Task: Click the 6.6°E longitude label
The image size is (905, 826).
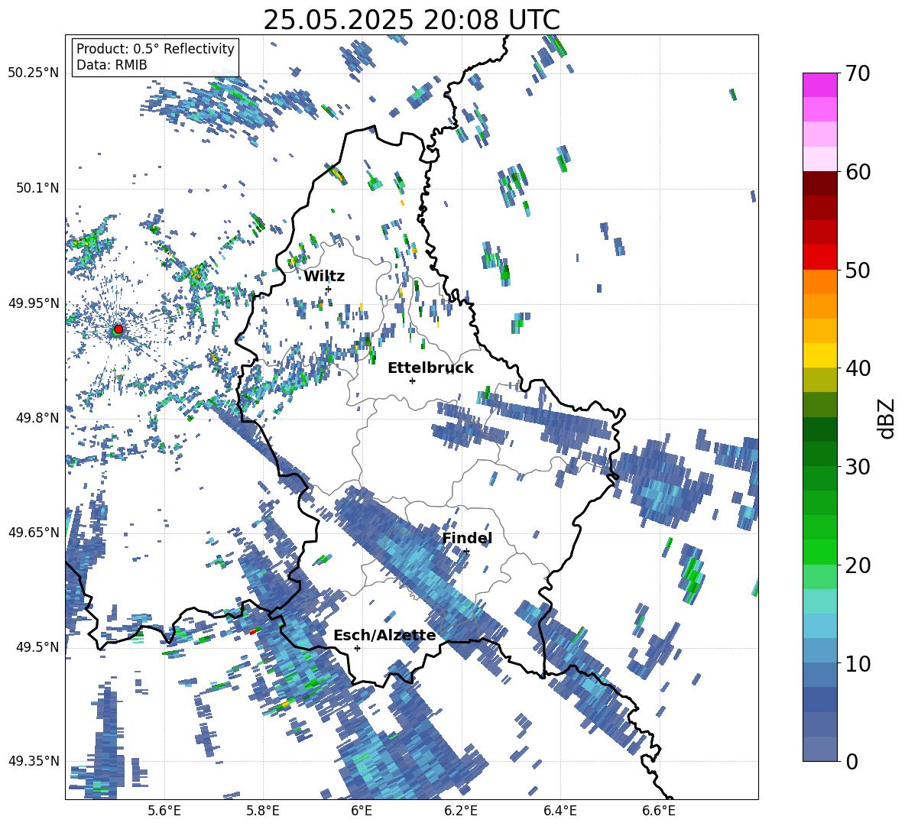Action: click(x=659, y=811)
